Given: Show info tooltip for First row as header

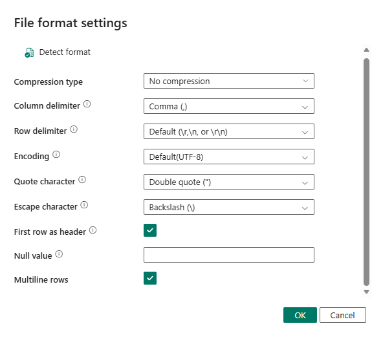Looking at the screenshot, I should [x=93, y=230].
